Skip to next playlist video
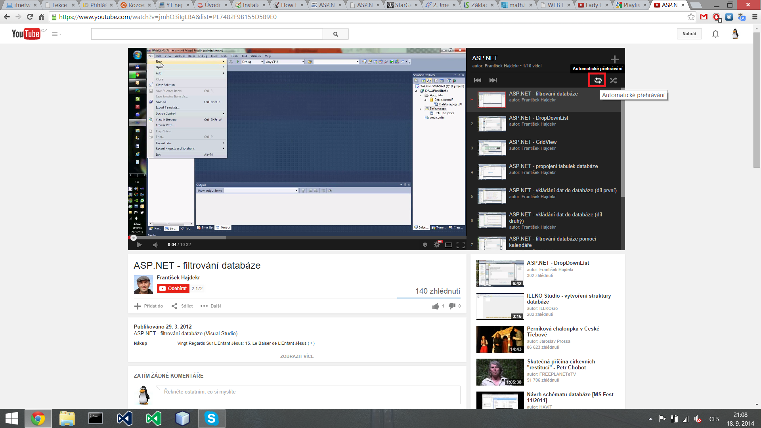 pyautogui.click(x=493, y=80)
